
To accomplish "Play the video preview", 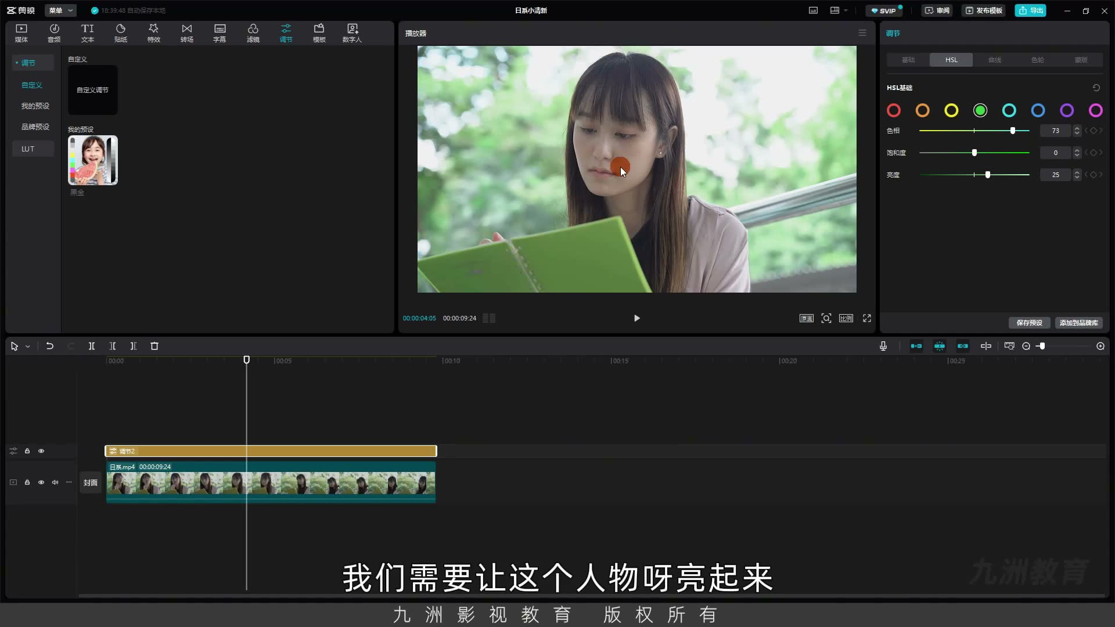I will point(637,318).
